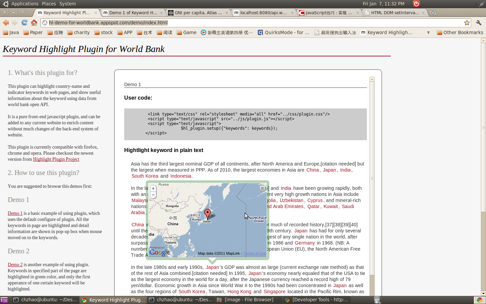Open the Places menu
This screenshot has height=304, width=486.
click(49, 4)
